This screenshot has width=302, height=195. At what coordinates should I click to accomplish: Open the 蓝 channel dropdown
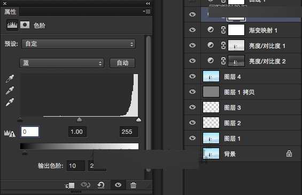click(61, 63)
